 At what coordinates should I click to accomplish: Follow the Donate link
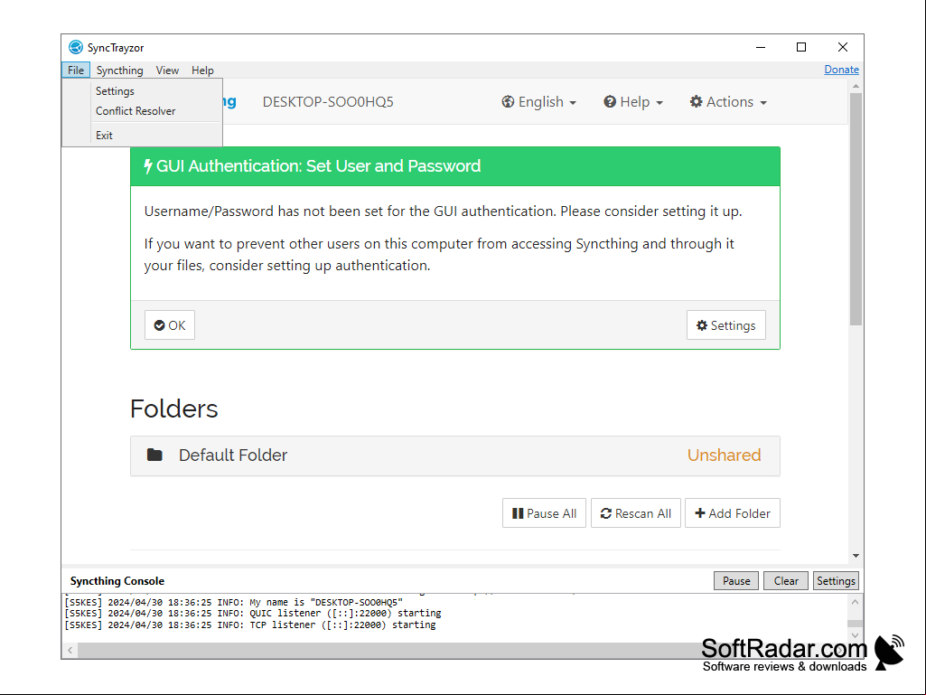(842, 70)
